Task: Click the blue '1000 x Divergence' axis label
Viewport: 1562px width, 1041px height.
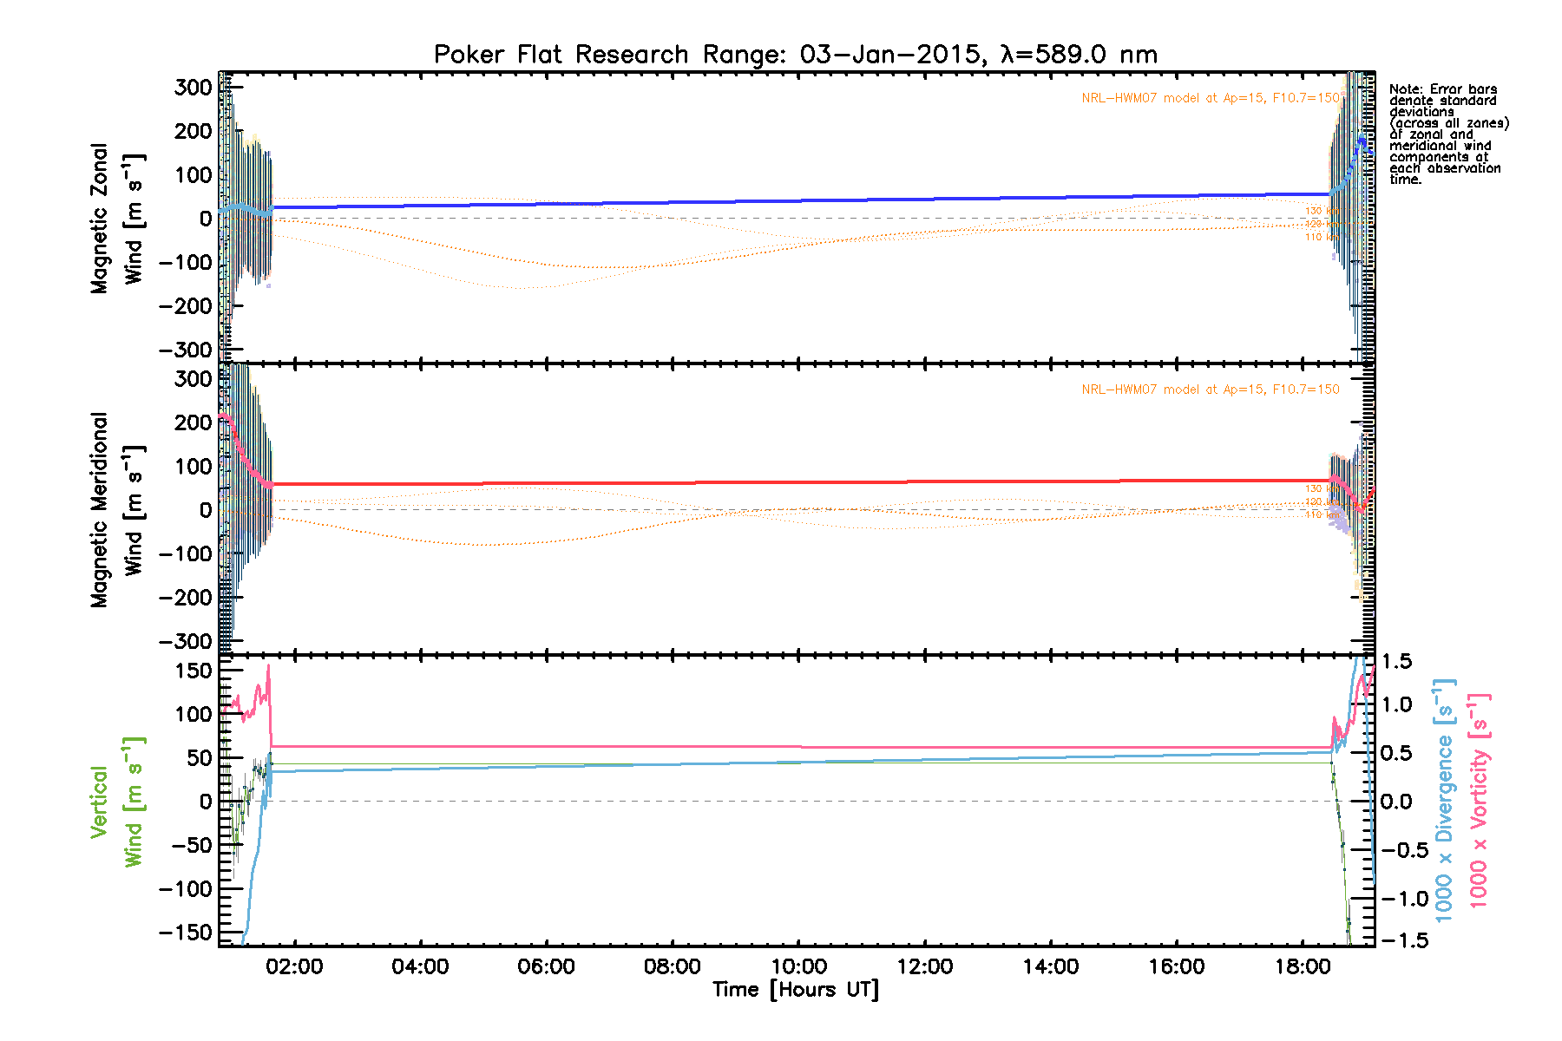Action: [x=1443, y=800]
